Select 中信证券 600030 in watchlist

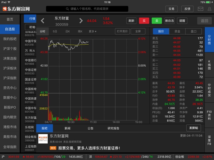coord(30,72)
